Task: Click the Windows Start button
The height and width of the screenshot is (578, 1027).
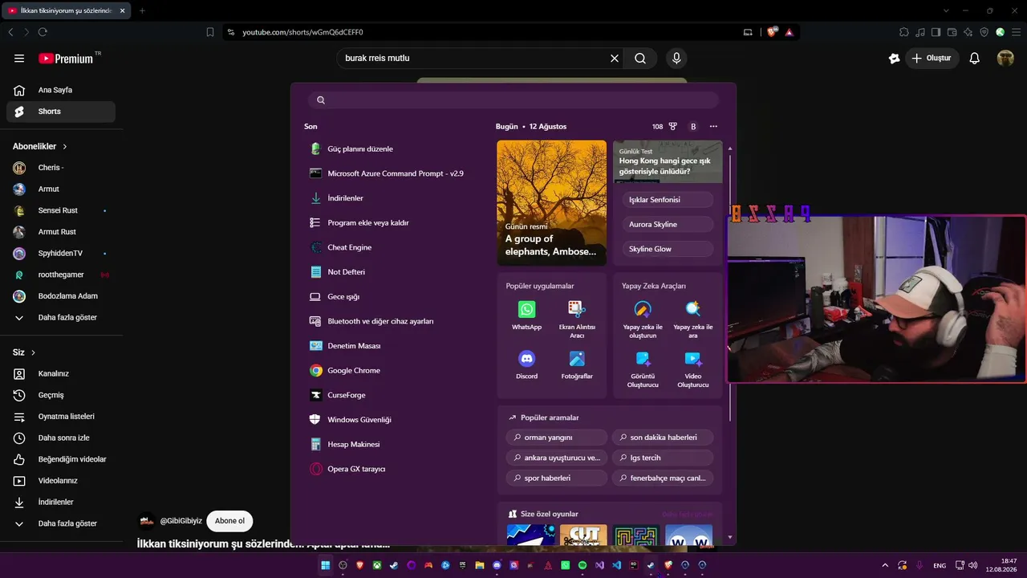Action: [x=326, y=565]
